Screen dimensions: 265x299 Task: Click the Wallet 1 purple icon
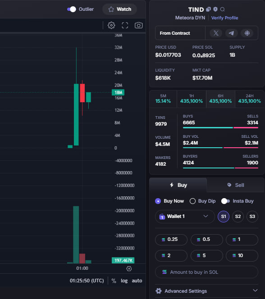[x=162, y=217]
